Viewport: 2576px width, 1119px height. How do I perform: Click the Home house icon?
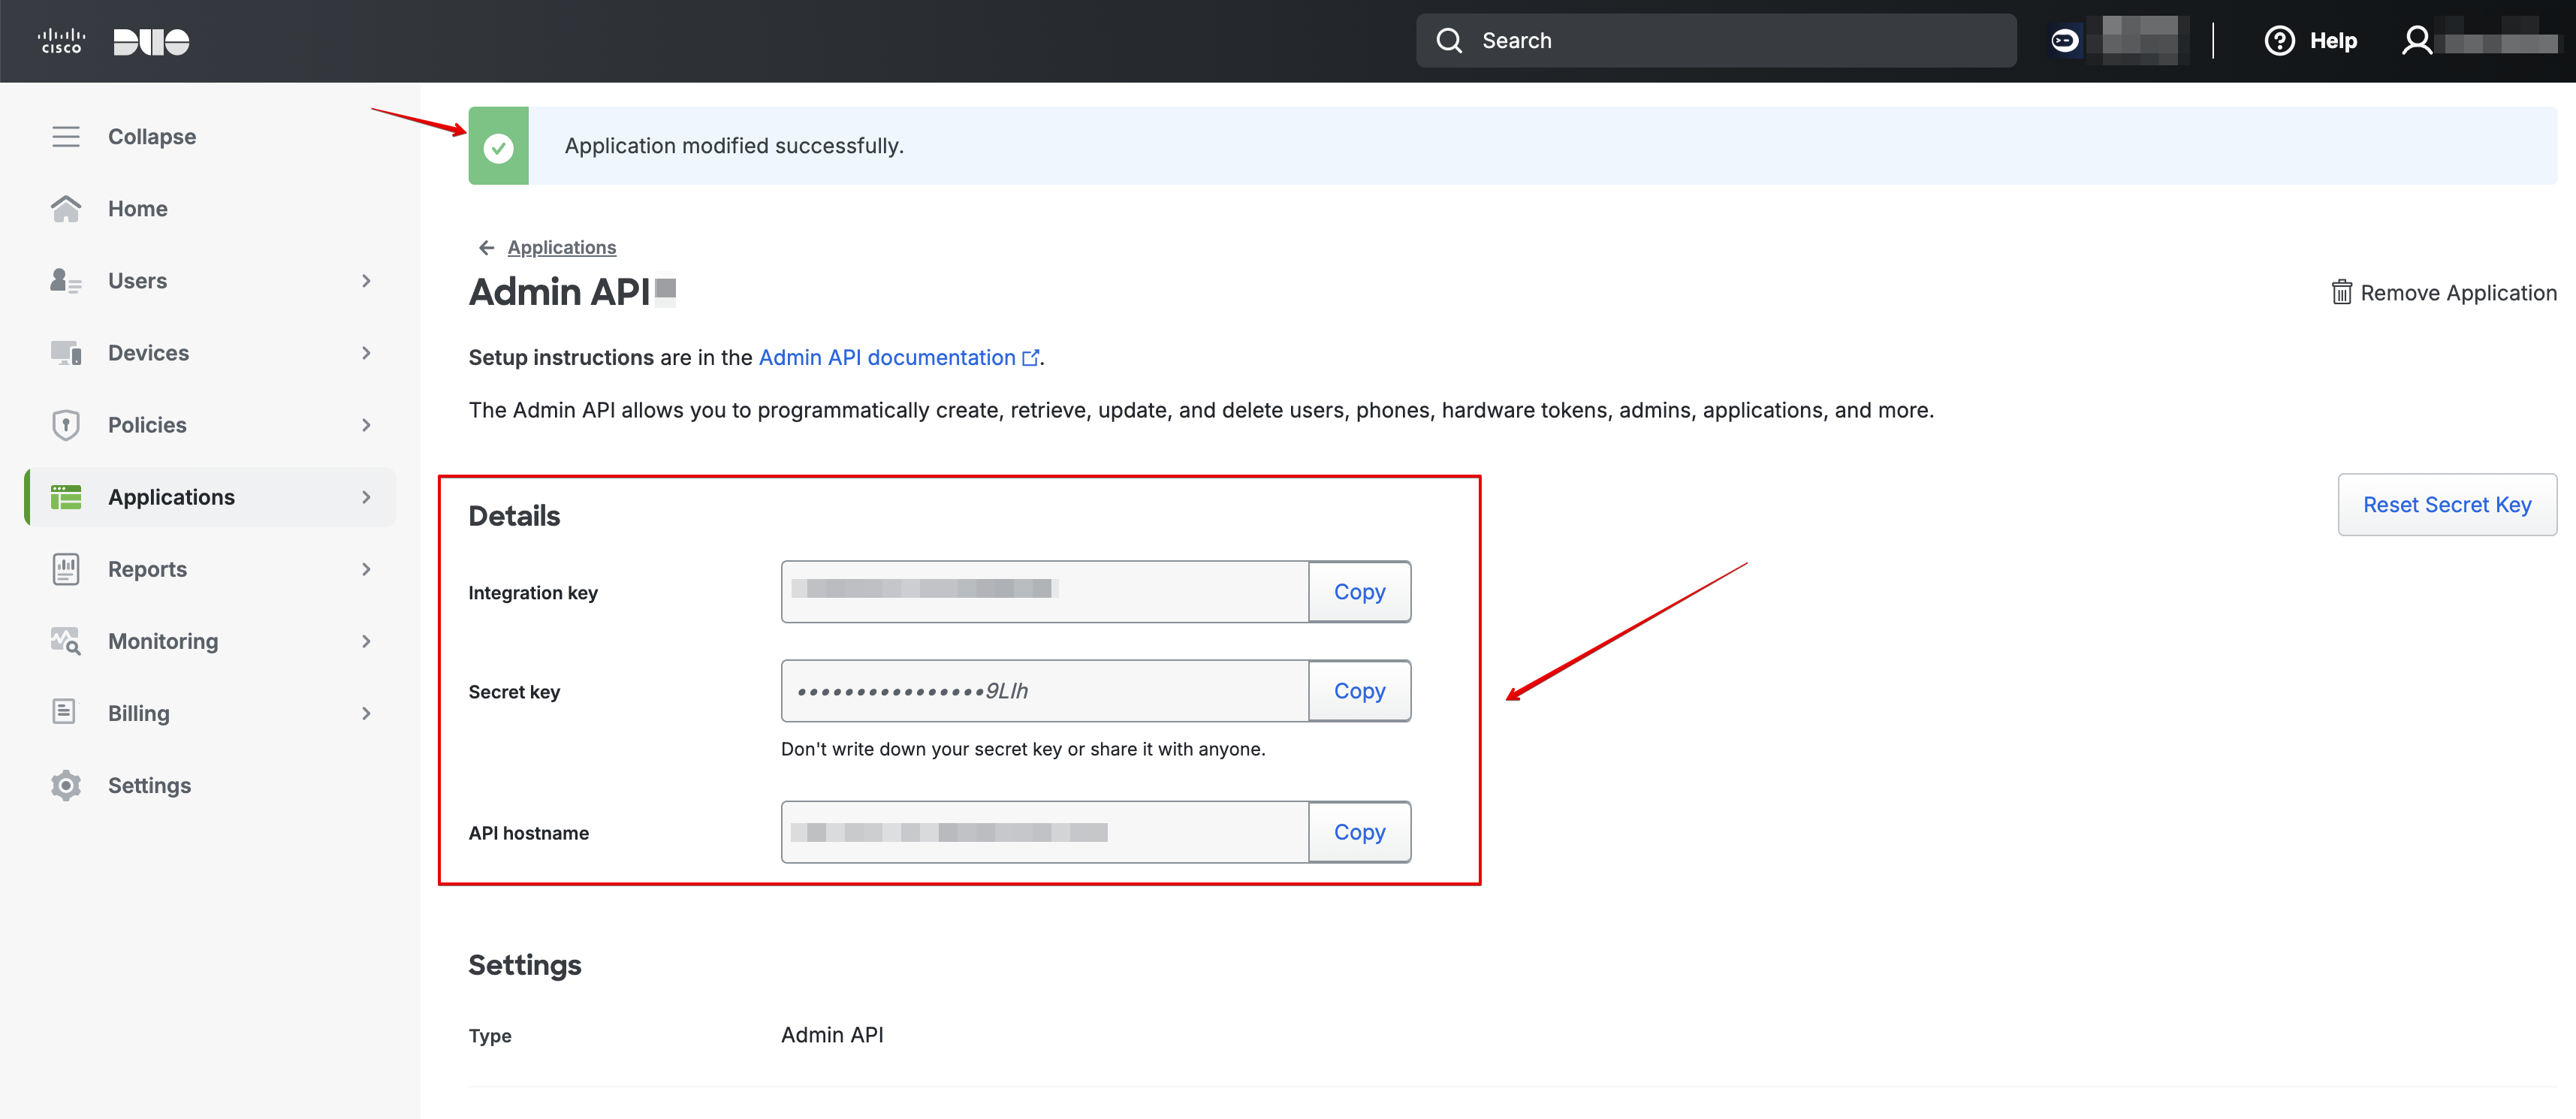pos(66,209)
